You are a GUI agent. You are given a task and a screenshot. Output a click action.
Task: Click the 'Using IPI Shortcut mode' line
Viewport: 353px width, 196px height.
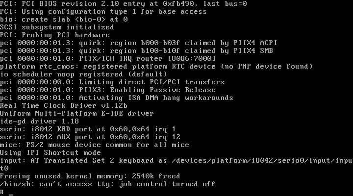(50, 152)
